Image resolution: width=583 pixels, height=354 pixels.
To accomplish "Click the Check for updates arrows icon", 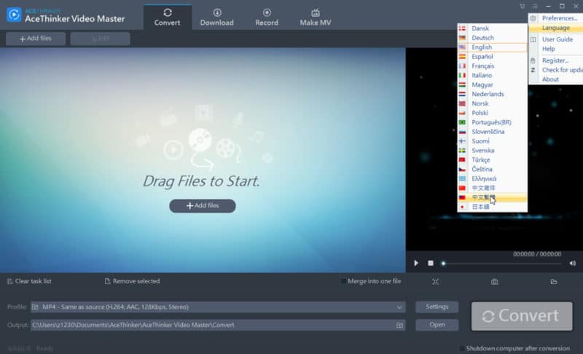I will 533,70.
